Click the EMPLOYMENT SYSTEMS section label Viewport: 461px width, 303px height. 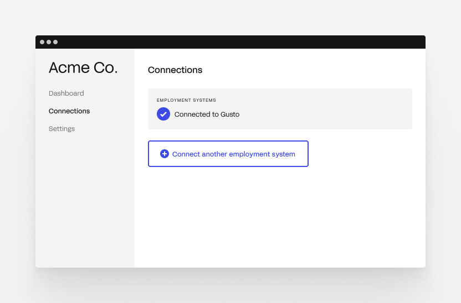(186, 100)
